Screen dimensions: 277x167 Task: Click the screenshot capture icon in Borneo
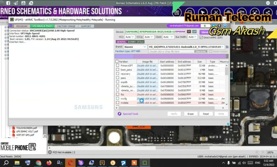(x=255, y=12)
